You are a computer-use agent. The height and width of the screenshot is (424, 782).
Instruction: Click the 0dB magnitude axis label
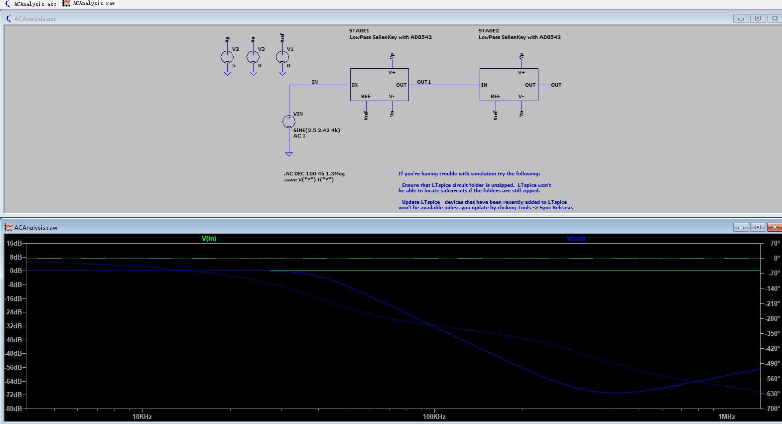click(x=16, y=271)
